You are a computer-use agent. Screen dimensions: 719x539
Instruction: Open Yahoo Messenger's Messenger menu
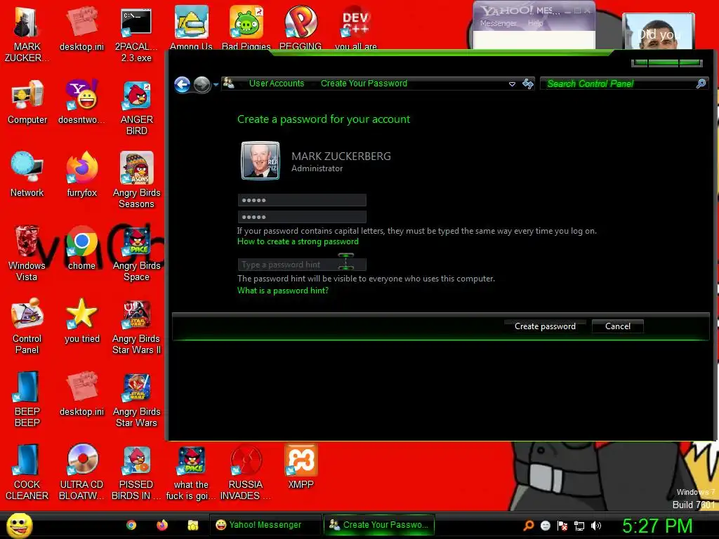[498, 23]
